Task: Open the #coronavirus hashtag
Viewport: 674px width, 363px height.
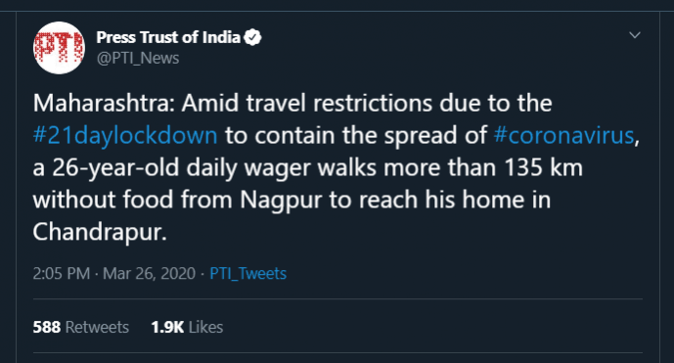Action: coord(563,135)
